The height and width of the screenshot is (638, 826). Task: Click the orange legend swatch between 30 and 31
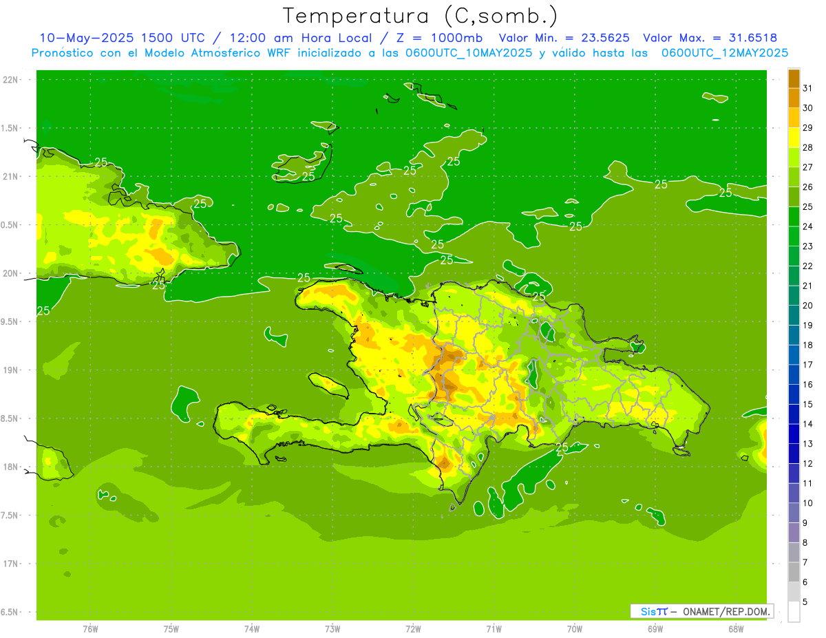[794, 98]
